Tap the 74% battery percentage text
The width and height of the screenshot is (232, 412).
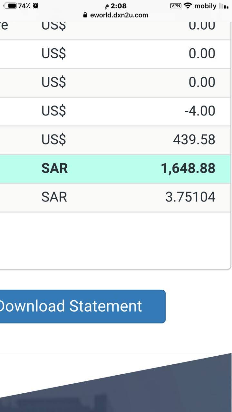pos(24,6)
